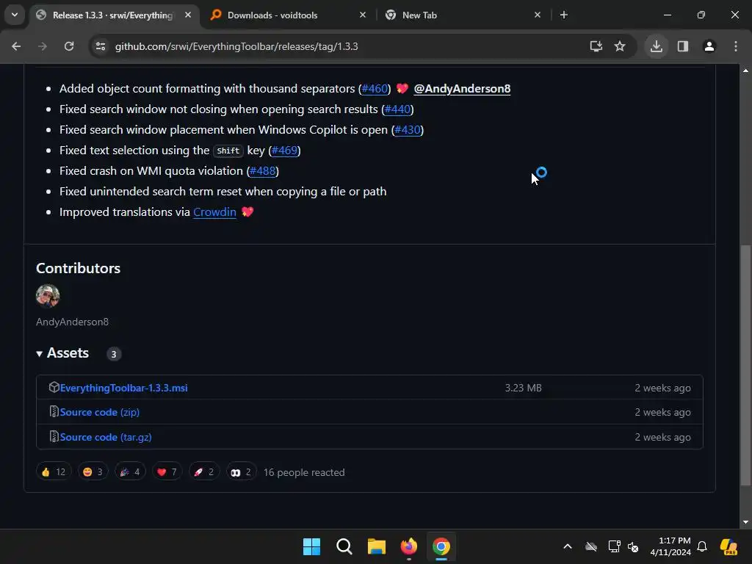Image resolution: width=752 pixels, height=564 pixels.
Task: Open issue #430 link
Action: [x=407, y=130]
